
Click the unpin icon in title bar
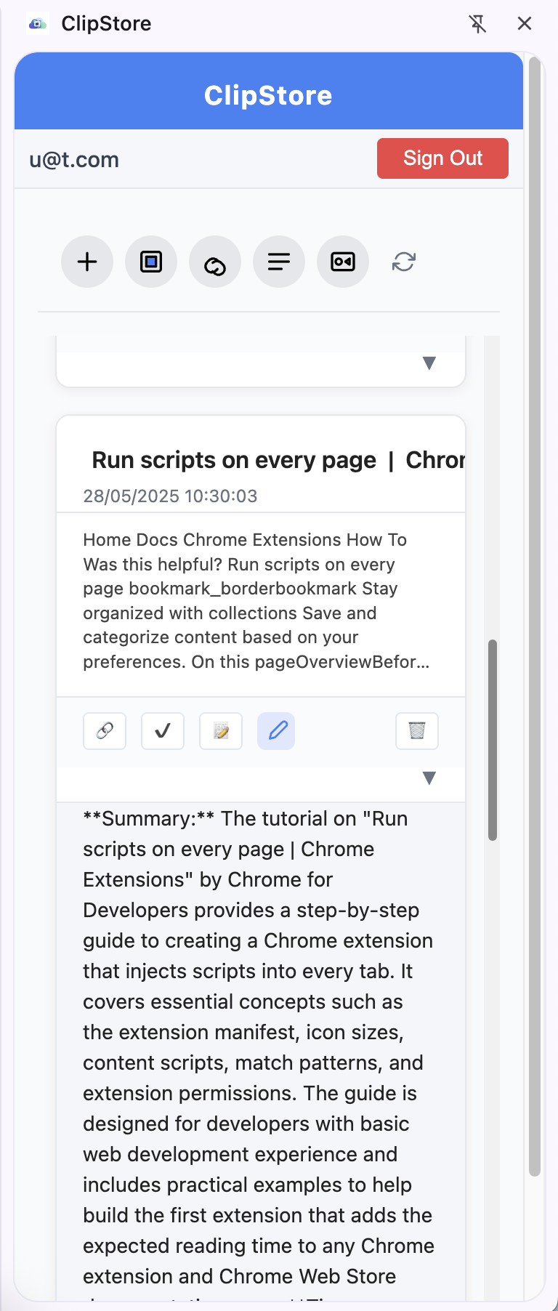coord(477,24)
